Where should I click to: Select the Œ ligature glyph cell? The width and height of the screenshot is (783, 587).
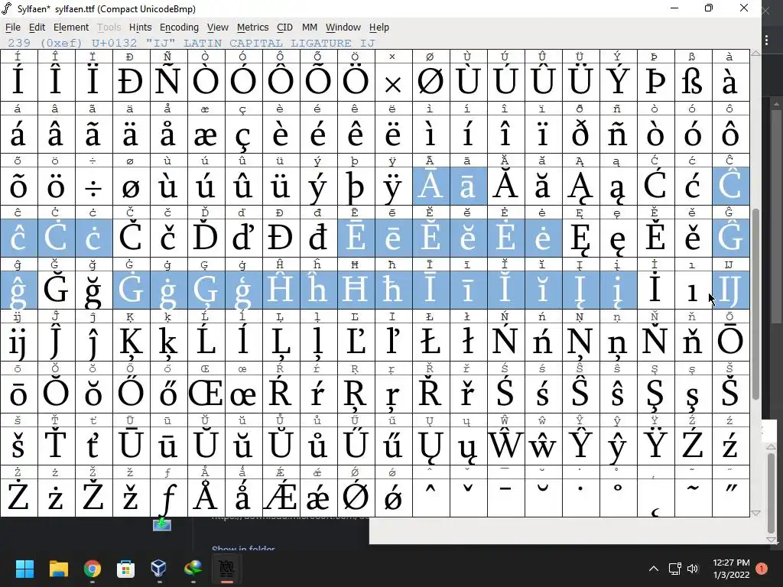[206, 394]
